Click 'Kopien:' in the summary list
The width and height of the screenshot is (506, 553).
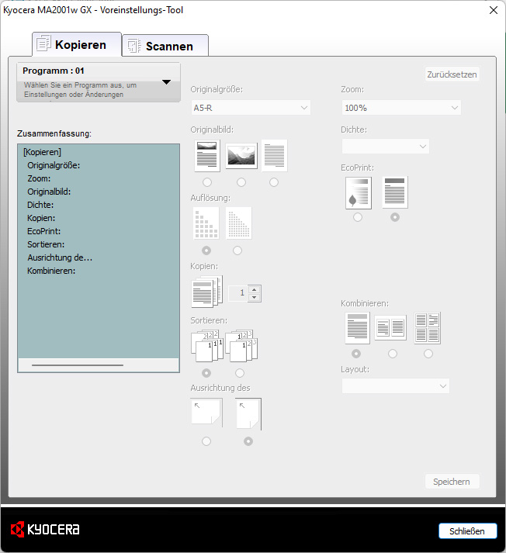coord(41,218)
